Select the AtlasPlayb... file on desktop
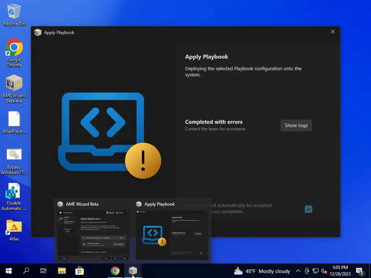The height and width of the screenshot is (278, 371). point(14,122)
